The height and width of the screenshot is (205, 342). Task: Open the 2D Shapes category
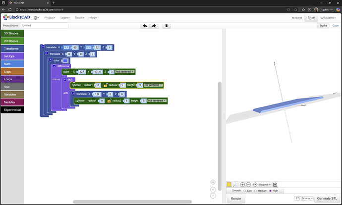[12, 41]
